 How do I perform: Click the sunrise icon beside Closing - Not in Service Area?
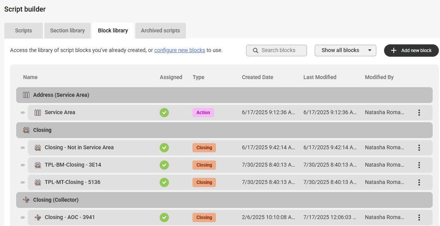tap(38, 148)
